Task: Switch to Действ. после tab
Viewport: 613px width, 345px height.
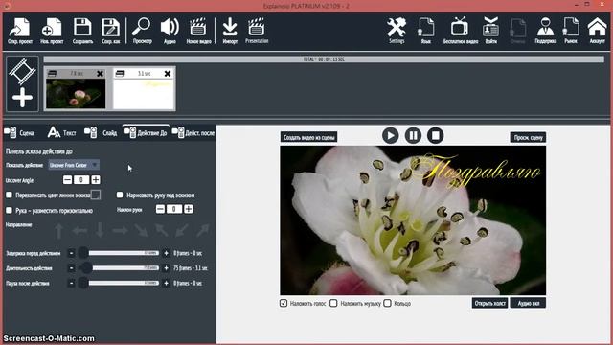Action: 193,132
